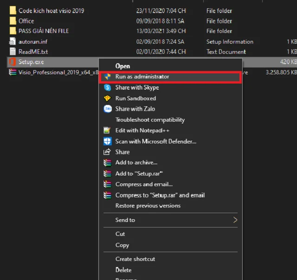
Task: Select Compress and email...
Action: 170,184
